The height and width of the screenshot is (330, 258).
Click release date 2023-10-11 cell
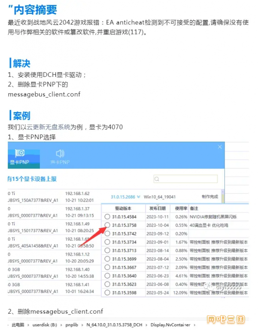point(158,217)
